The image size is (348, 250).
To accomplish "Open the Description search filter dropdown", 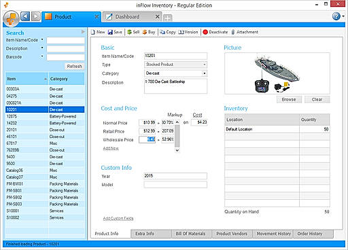I will click(42, 48).
